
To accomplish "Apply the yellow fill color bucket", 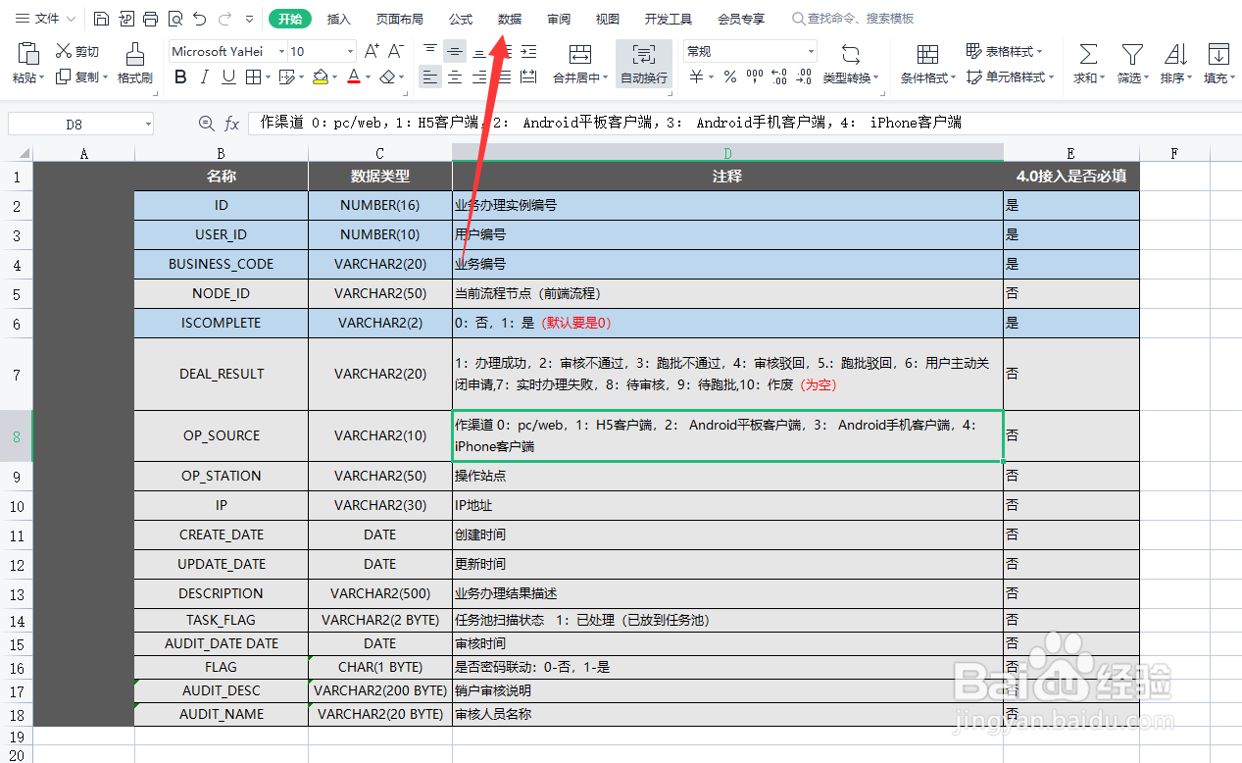I will [x=321, y=76].
